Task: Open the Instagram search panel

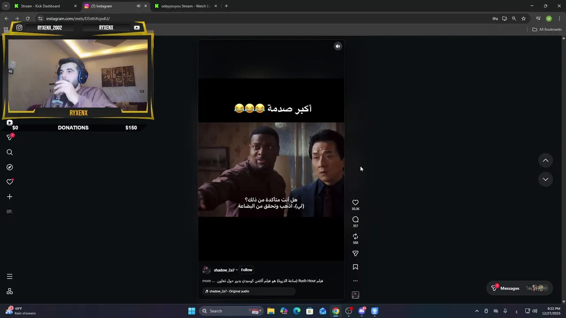Action: pyautogui.click(x=10, y=152)
